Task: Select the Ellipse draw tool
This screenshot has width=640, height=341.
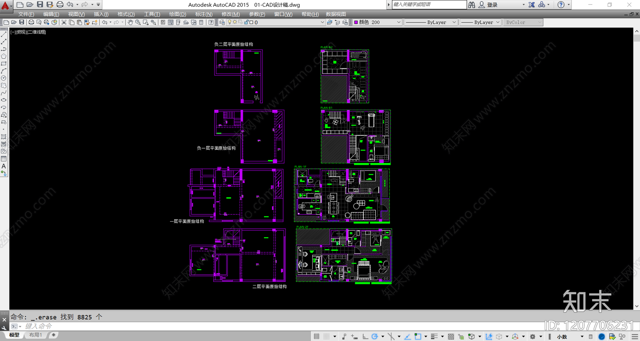Action: (4, 100)
